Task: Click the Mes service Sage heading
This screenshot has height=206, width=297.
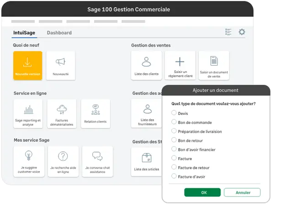Action: click(x=32, y=140)
